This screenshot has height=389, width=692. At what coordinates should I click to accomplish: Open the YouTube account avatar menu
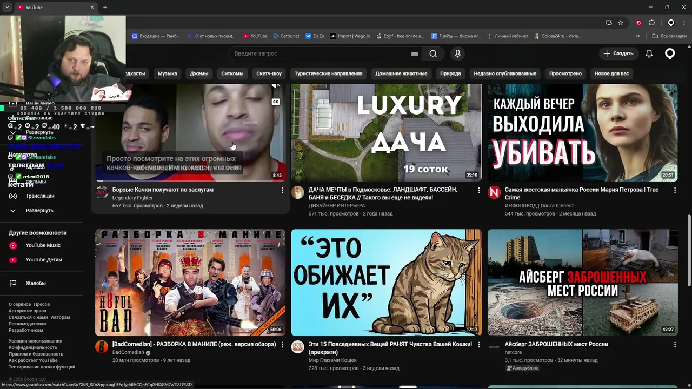tap(670, 53)
